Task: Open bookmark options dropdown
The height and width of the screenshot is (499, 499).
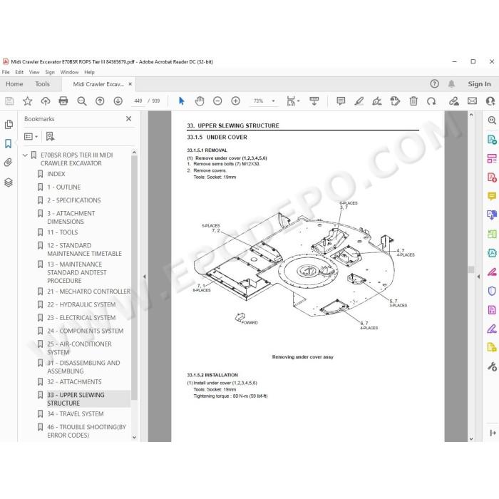Action: 31,137
